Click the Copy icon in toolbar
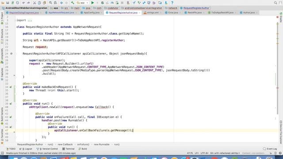Image resolution: width=283 pixels, height=159 pixels. [x=39, y=3]
